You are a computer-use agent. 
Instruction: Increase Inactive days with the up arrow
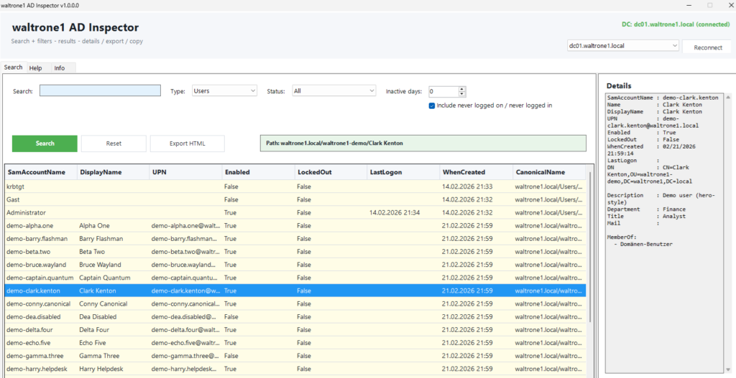(x=462, y=88)
